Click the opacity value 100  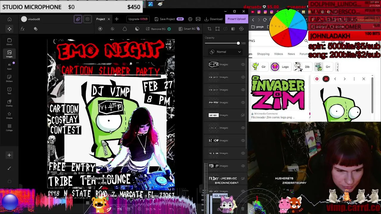[243, 43]
